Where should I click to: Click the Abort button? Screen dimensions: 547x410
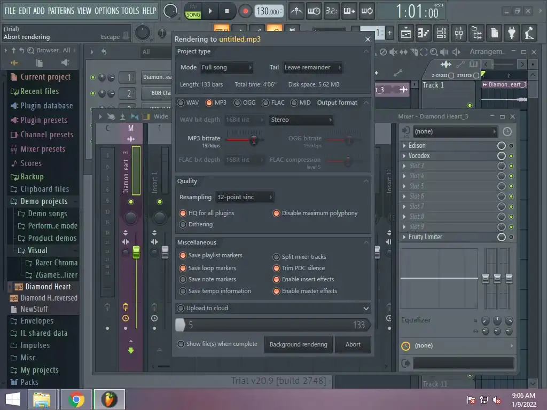pyautogui.click(x=353, y=344)
